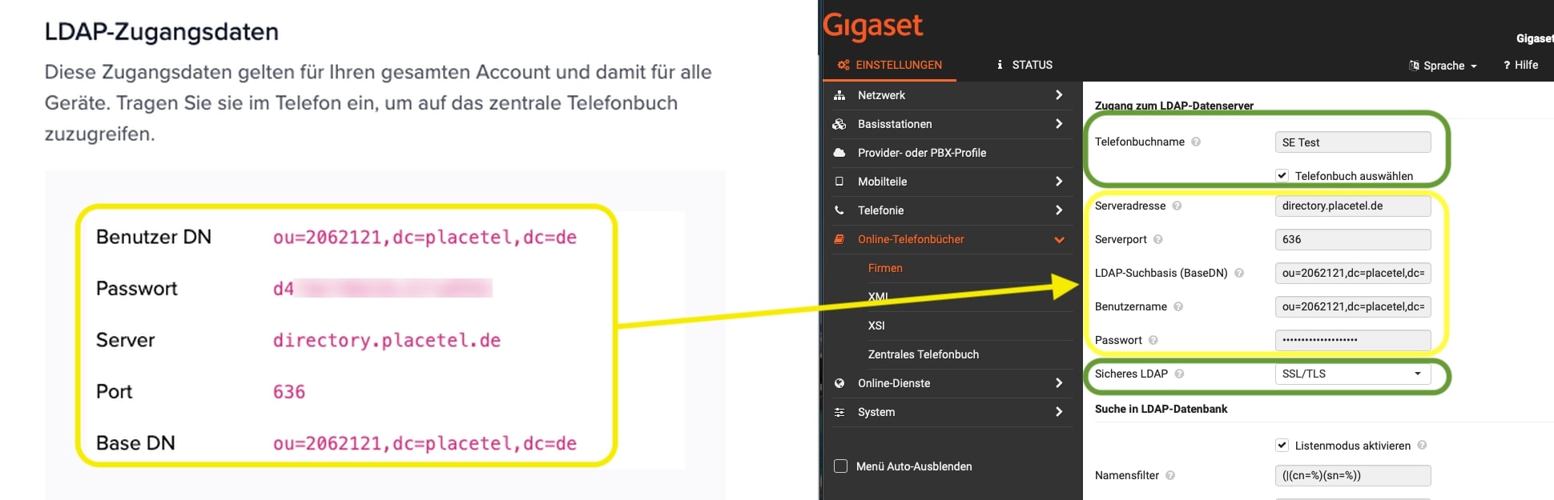The width and height of the screenshot is (1554, 500).
Task: Click the Mobilteile handset icon
Action: tap(839, 182)
